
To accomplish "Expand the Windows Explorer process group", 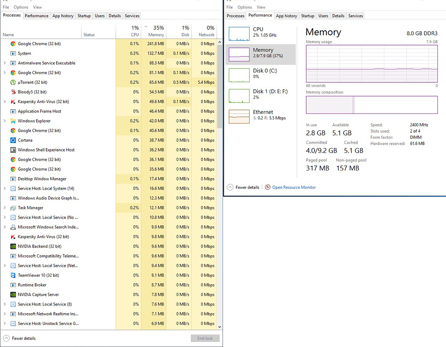I will click(5, 121).
